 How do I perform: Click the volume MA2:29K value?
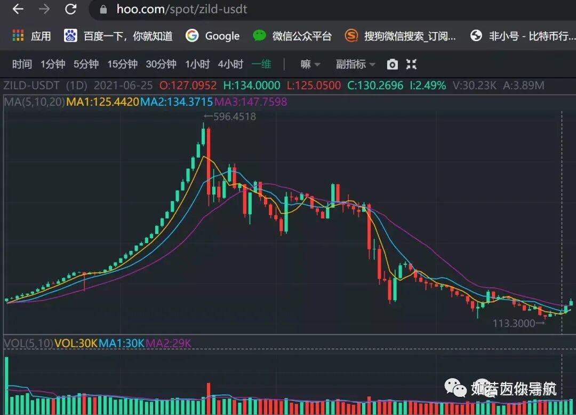[x=169, y=343]
